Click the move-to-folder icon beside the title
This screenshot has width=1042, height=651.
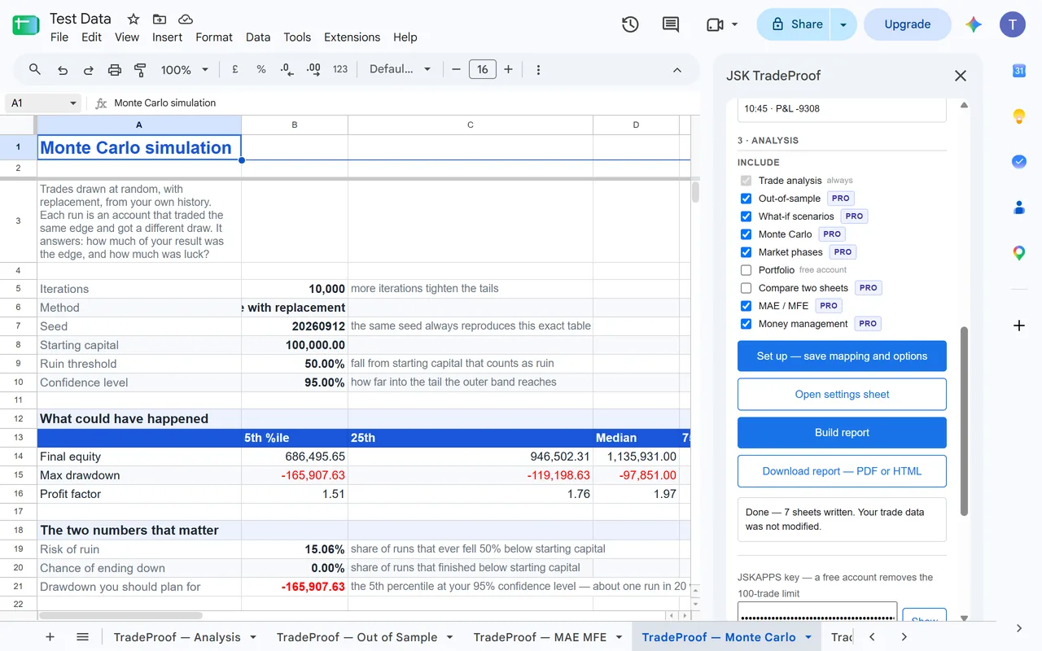160,19
